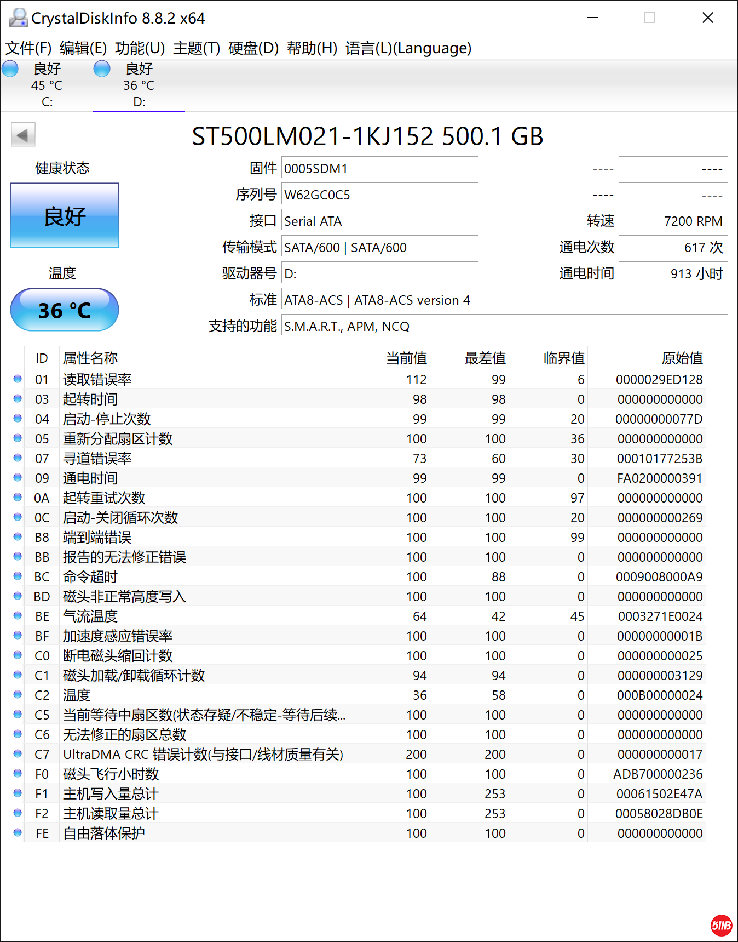Click the firmware field 0005SDM1
This screenshot has width=738, height=942.
379,169
